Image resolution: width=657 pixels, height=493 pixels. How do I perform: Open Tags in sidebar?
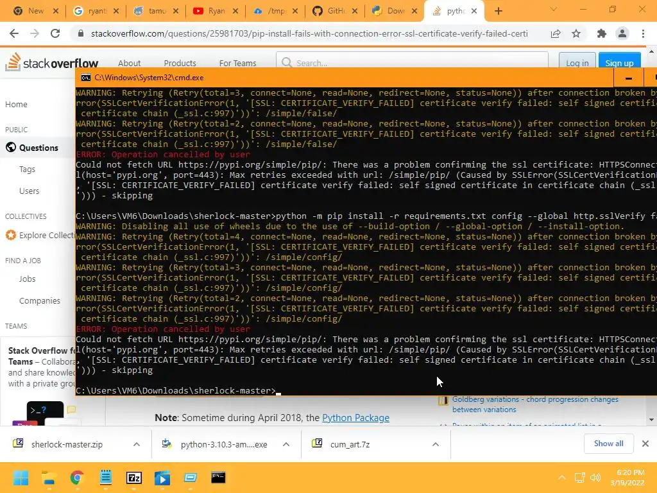point(27,169)
